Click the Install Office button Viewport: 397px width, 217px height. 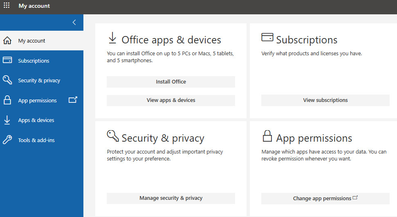[x=171, y=81]
